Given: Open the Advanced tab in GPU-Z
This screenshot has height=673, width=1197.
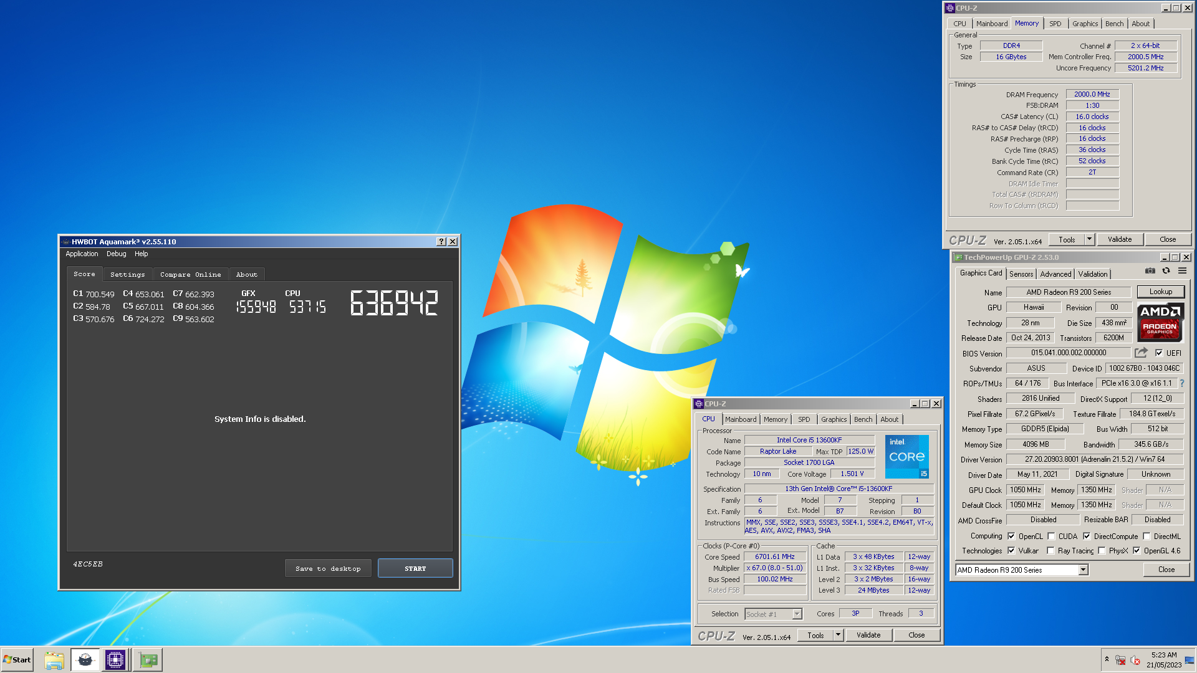Looking at the screenshot, I should click(1055, 274).
